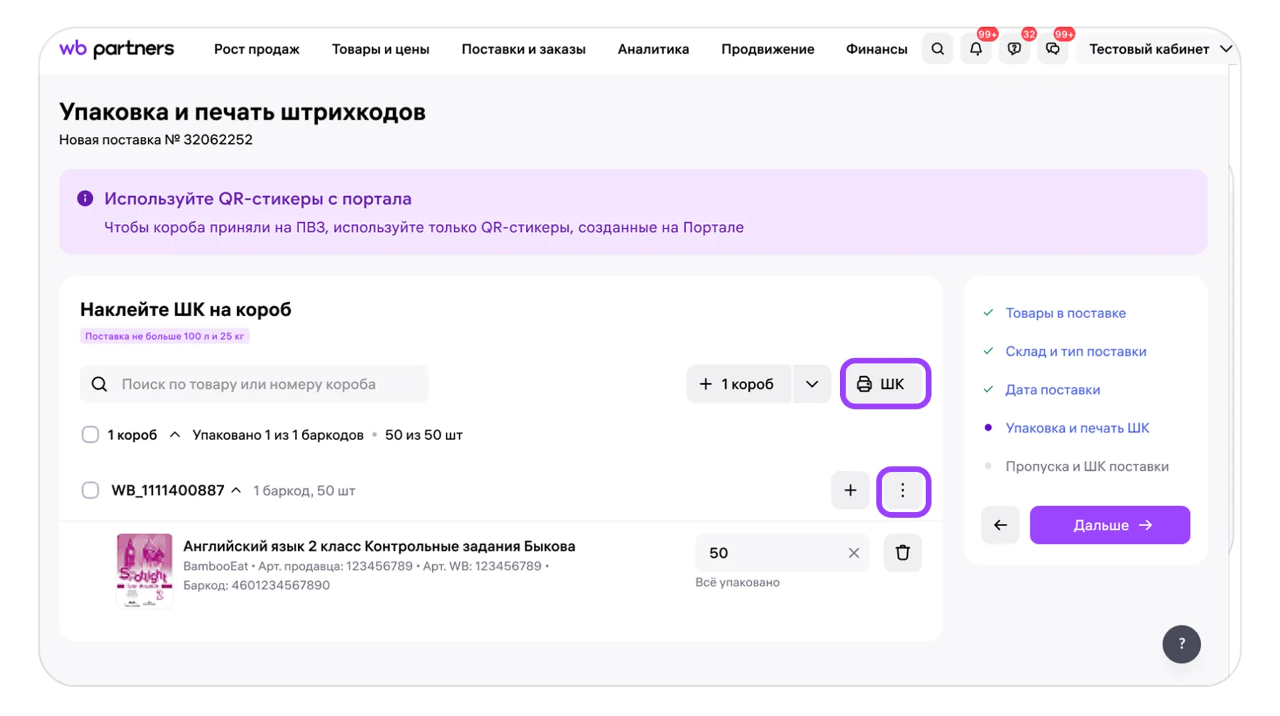This screenshot has height=716, width=1280.
Task: Click the Всё упаковано status text
Action: [x=738, y=582]
